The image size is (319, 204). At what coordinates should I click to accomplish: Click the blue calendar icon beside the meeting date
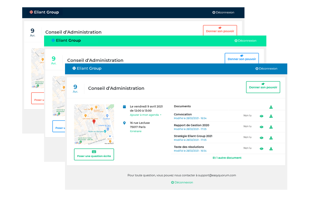coord(124,107)
